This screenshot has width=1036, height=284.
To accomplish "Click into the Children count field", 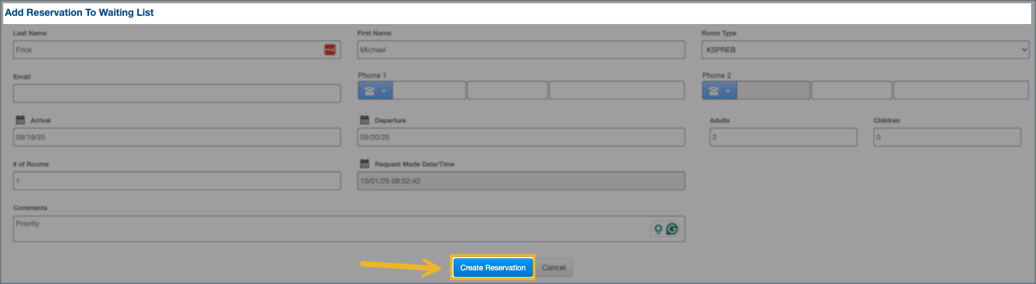I will (946, 137).
